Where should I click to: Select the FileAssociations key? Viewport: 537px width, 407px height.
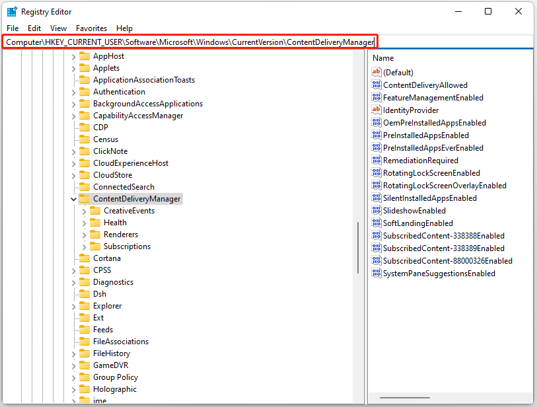pos(121,341)
